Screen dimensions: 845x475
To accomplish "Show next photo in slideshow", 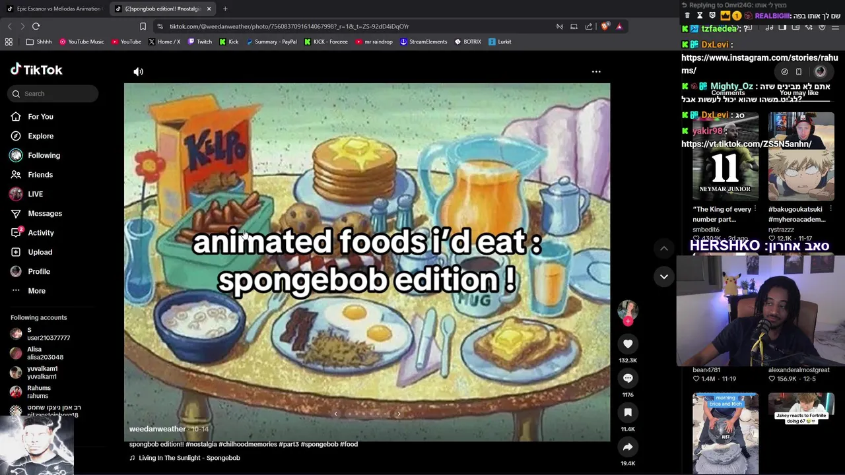I will point(398,414).
